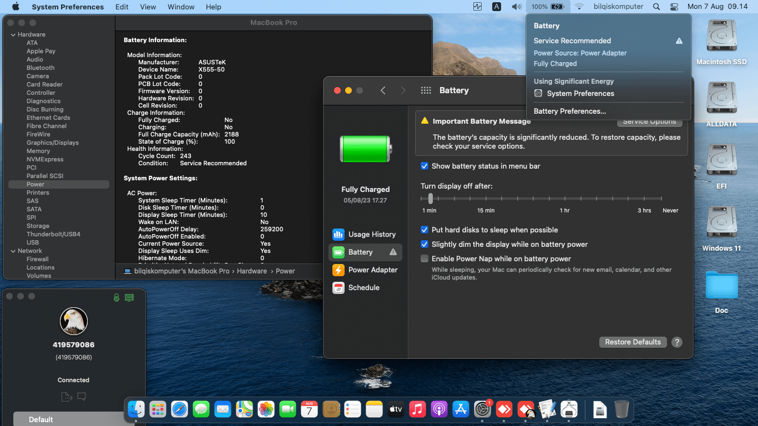Open Schedule in Battery sidebar
The height and width of the screenshot is (426, 758).
pyautogui.click(x=365, y=287)
